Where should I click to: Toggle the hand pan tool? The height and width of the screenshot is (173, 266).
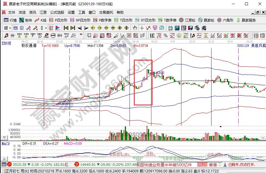pyautogui.click(x=135, y=28)
